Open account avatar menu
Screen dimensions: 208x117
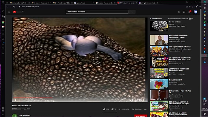pyautogui.click(x=195, y=12)
